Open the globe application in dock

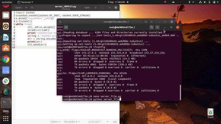(6, 92)
